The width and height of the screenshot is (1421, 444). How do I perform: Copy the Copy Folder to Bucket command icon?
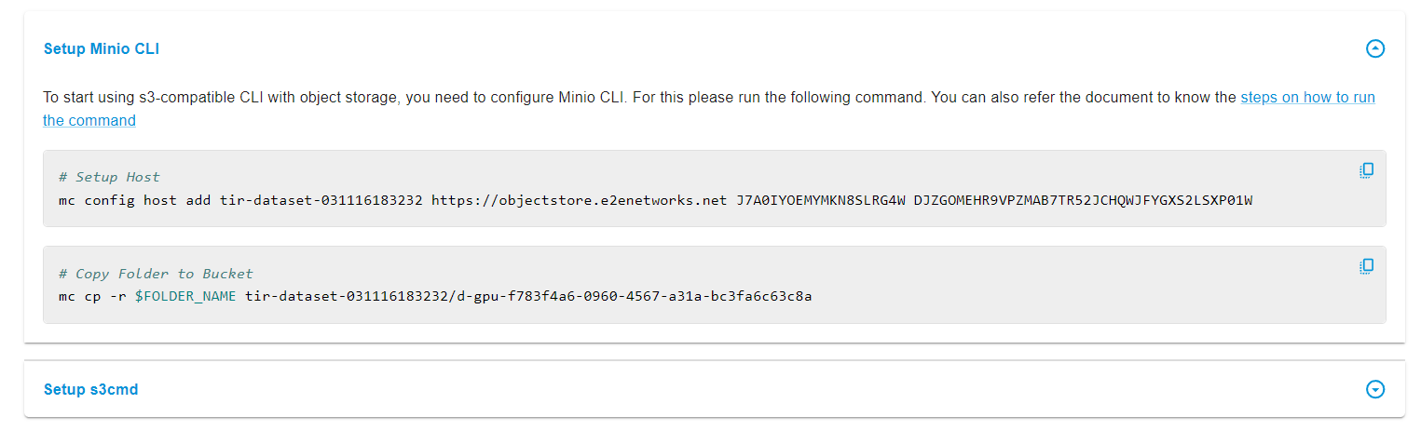tap(1366, 266)
